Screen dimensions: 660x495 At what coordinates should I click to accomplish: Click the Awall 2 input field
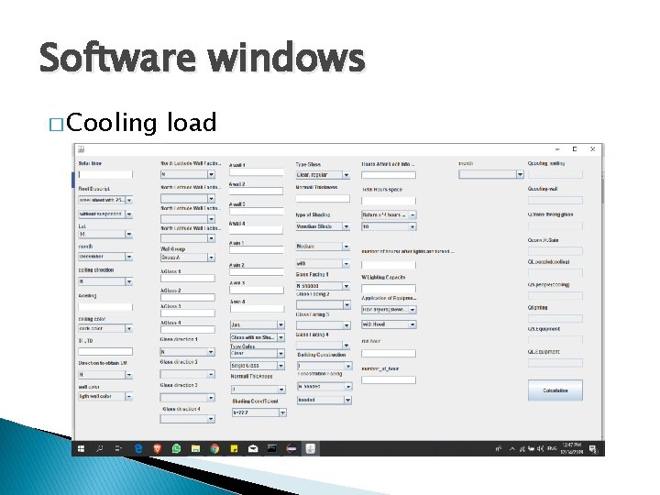coord(257,191)
